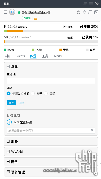
Task: Click the 取消 link
Action: click(22, 103)
